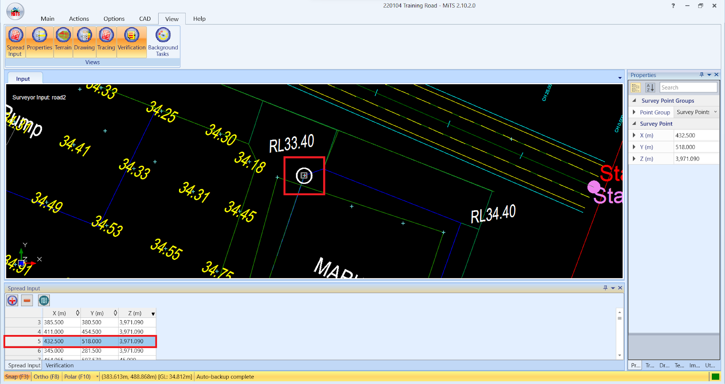Open the CAD ribbon tab
The width and height of the screenshot is (725, 384).
[145, 19]
